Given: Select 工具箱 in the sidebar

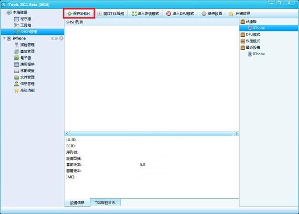Looking at the screenshot, I should point(25,25).
